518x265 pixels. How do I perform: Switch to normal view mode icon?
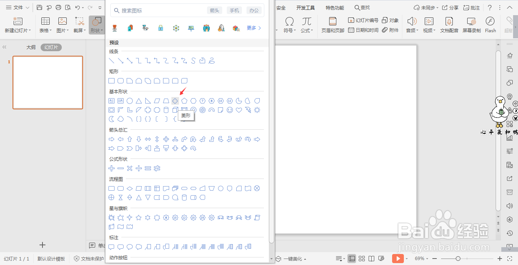click(x=352, y=259)
